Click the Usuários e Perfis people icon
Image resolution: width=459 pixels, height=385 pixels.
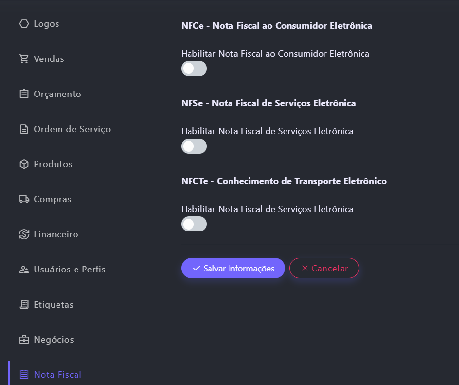[x=24, y=269]
